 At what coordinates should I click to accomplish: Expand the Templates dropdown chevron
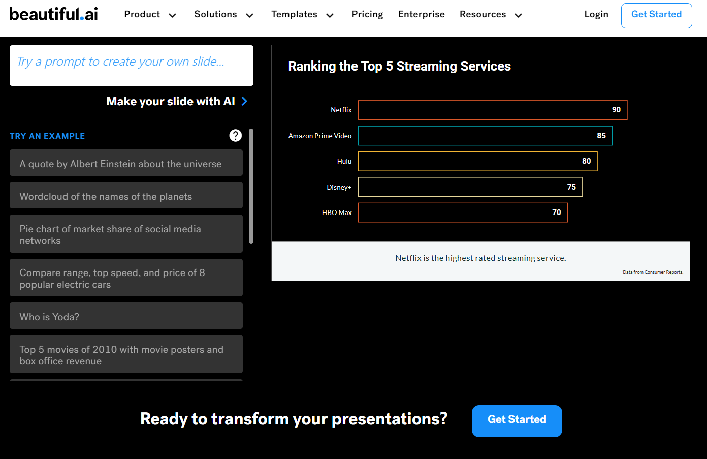click(330, 15)
